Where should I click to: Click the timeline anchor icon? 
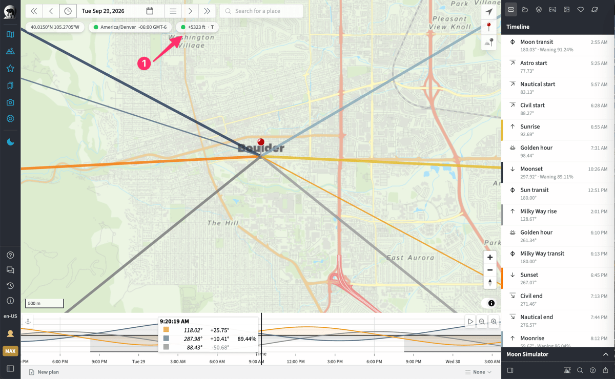click(x=28, y=322)
